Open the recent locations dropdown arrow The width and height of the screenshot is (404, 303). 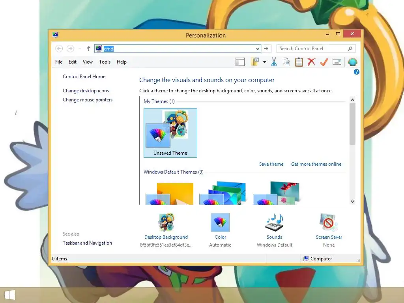80,49
